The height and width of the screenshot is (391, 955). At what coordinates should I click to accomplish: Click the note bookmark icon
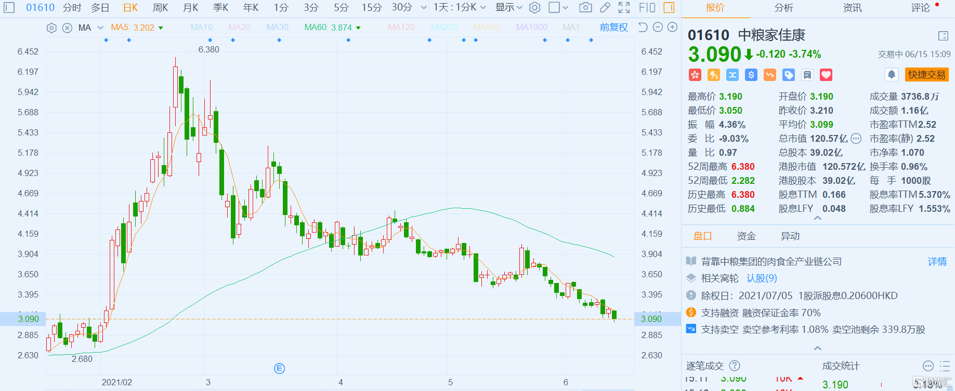click(x=807, y=75)
